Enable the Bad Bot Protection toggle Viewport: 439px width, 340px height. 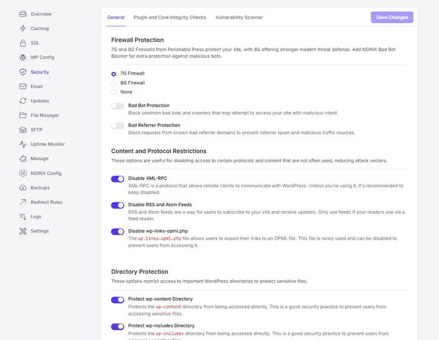tap(117, 106)
